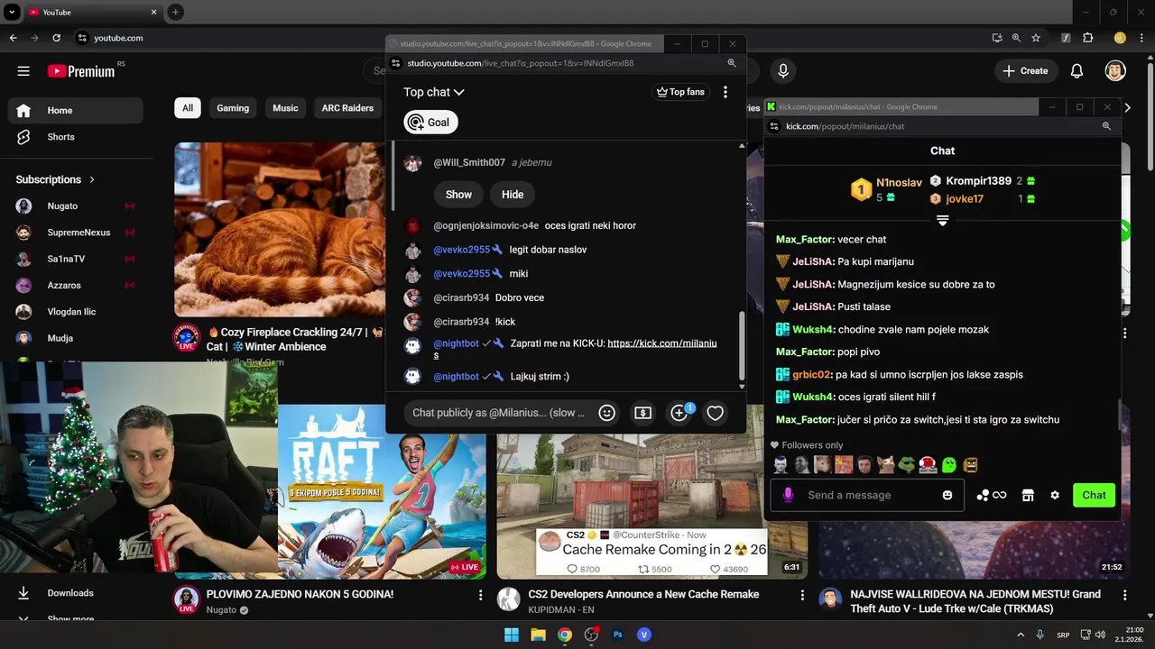Open the SupremeNexus subscription channel
The width and height of the screenshot is (1155, 649).
75,233
